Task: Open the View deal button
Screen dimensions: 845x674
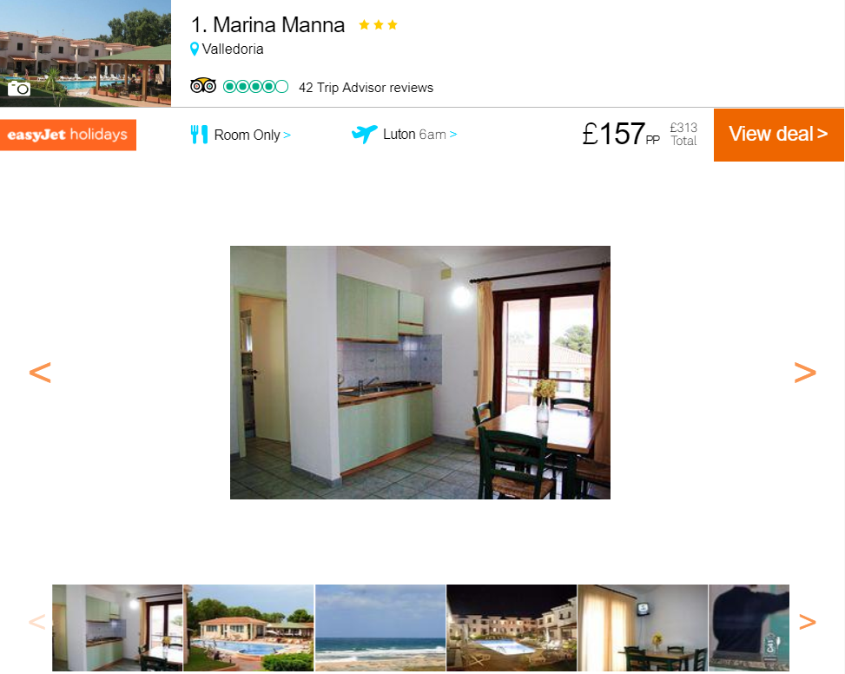Action: (779, 135)
